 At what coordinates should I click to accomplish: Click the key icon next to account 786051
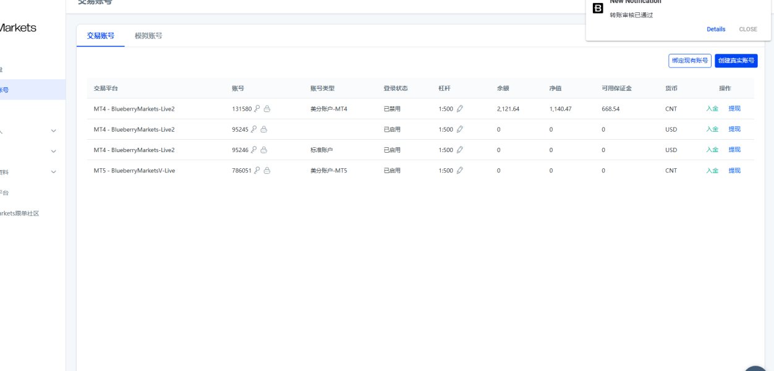257,170
